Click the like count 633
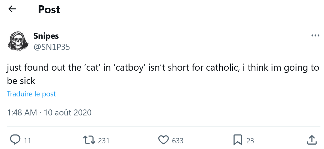This screenshot has height=149, width=324. [x=178, y=141]
